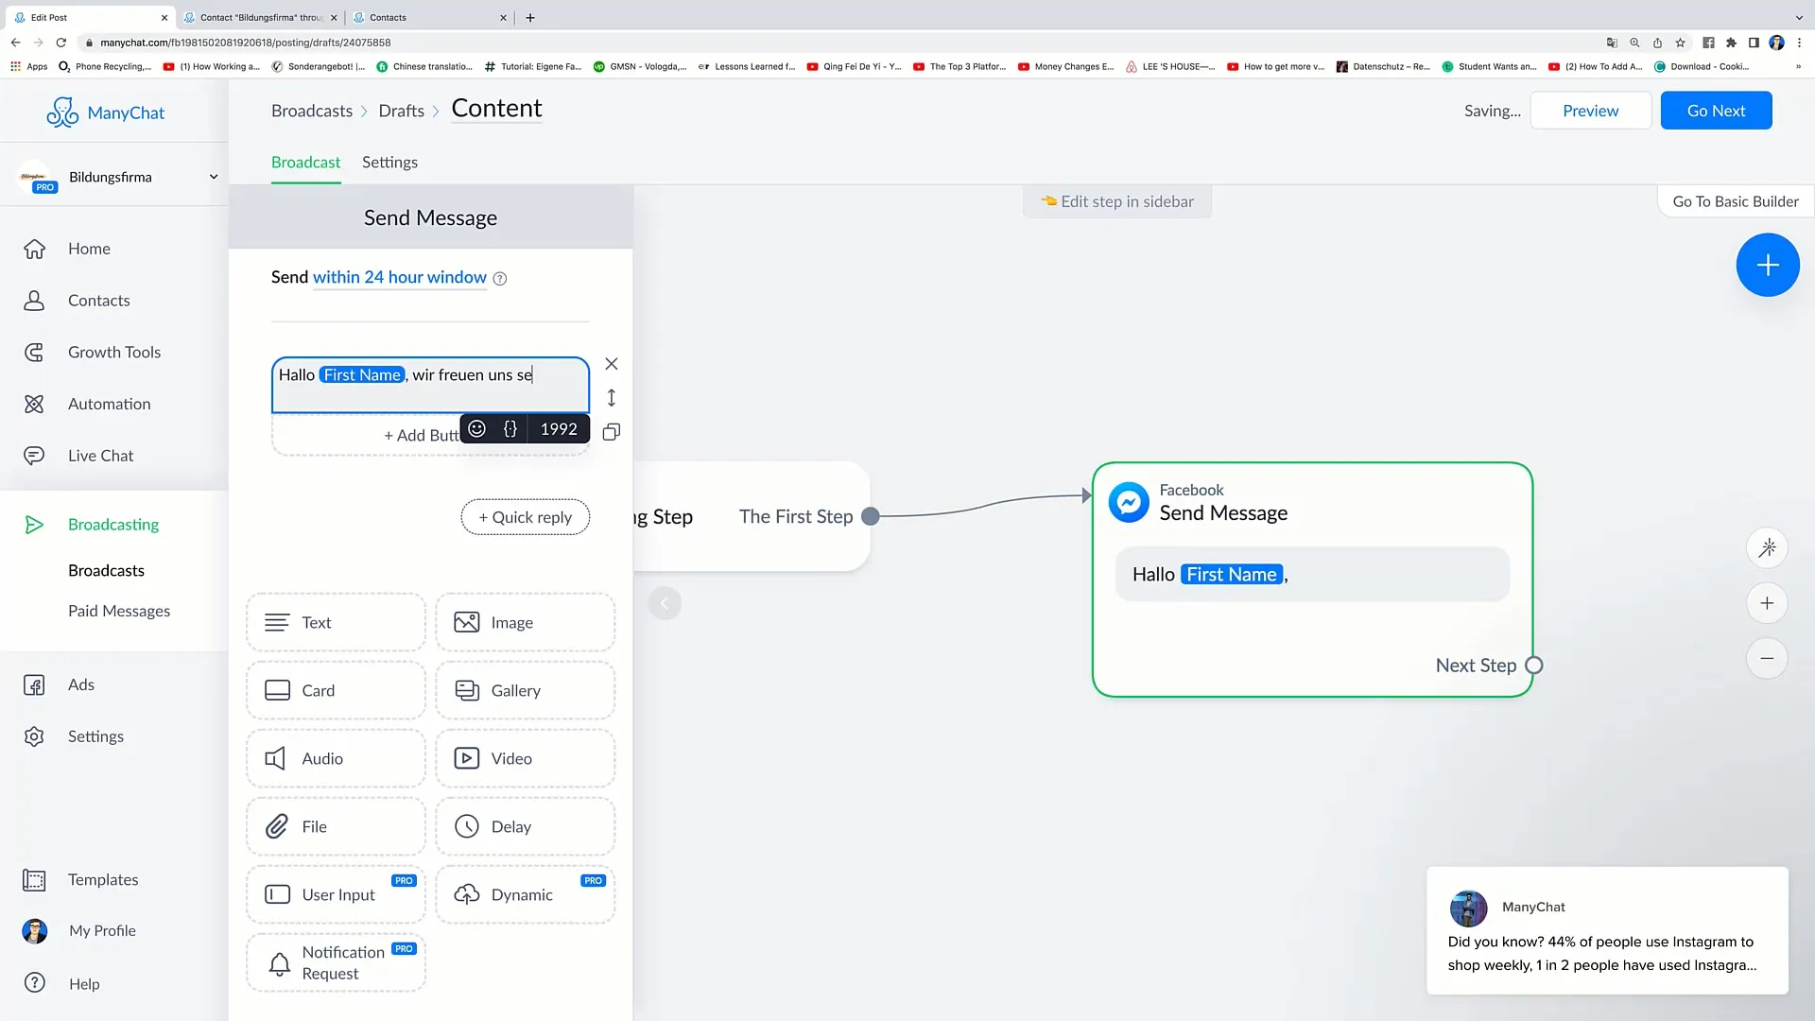Collapse the sidebar with the arrow button

point(665,603)
